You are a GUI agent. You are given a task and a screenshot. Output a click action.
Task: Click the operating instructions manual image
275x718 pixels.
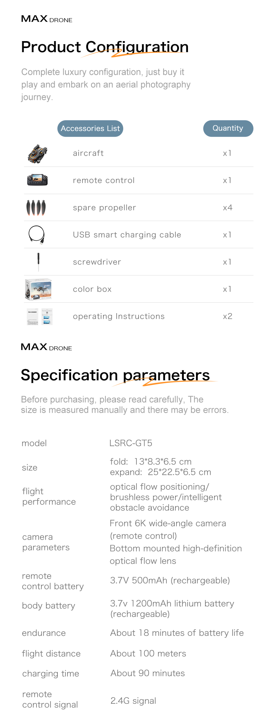(39, 316)
